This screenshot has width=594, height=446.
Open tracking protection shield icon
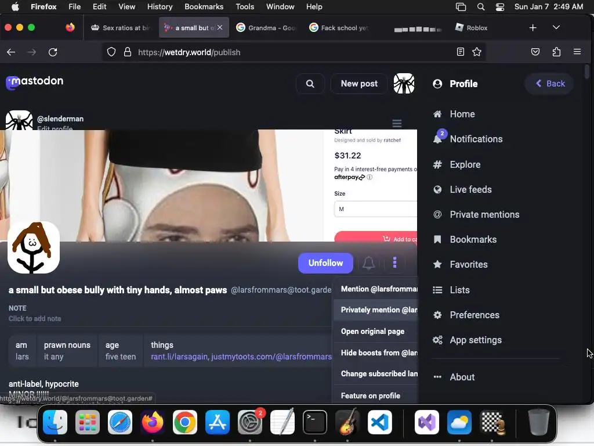click(x=111, y=52)
